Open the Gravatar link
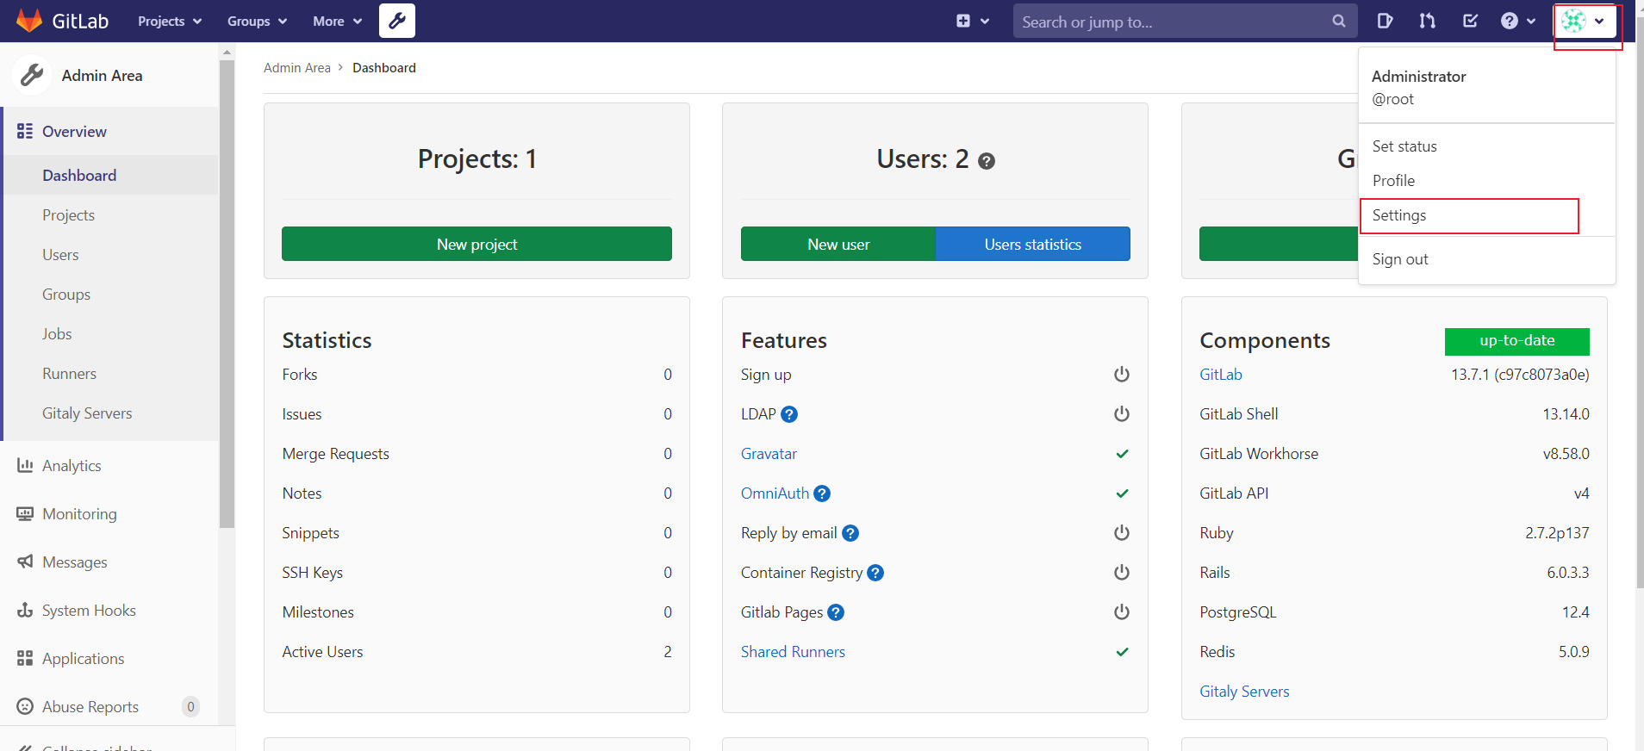1644x751 pixels. (x=769, y=454)
